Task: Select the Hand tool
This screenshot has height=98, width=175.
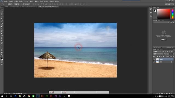Action: click(x=2, y=53)
